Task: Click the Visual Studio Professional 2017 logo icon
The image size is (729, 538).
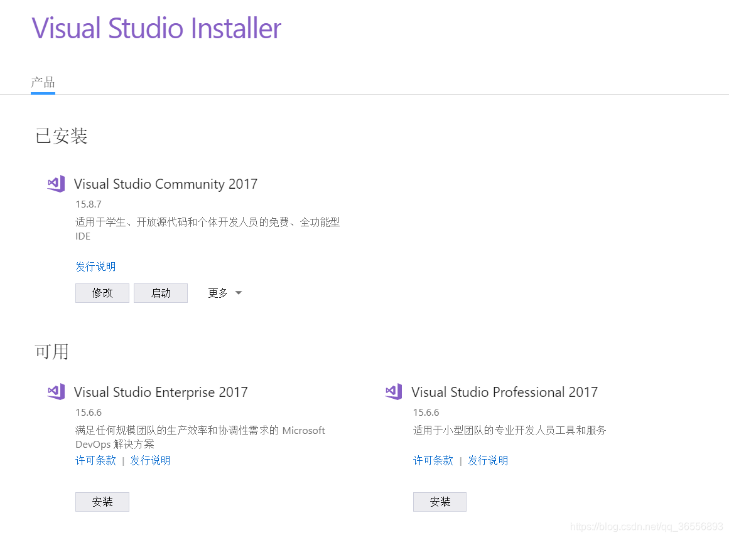Action: [x=394, y=393]
